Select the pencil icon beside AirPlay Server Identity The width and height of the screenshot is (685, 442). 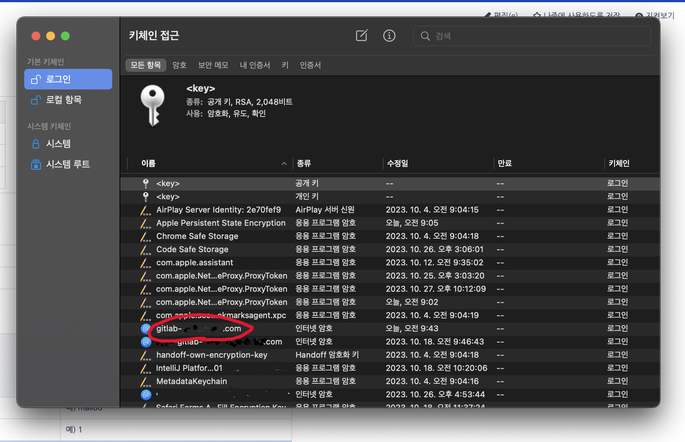146,210
